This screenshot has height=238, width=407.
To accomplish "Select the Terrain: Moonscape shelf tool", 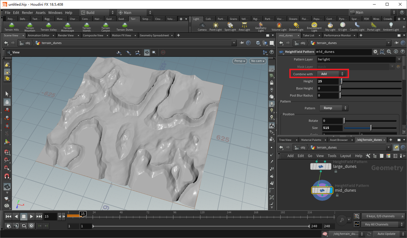I will click(x=68, y=27).
